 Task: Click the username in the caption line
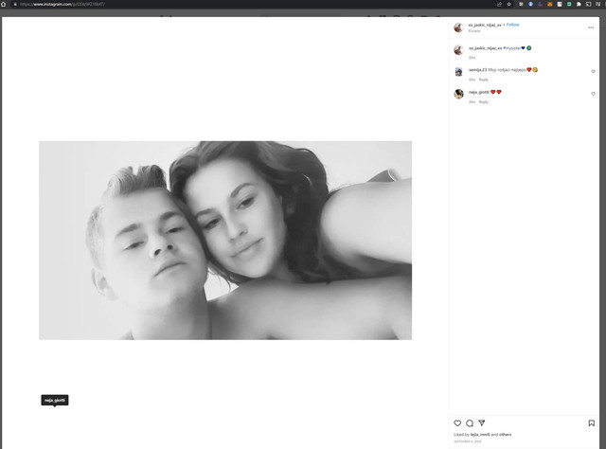coord(485,48)
